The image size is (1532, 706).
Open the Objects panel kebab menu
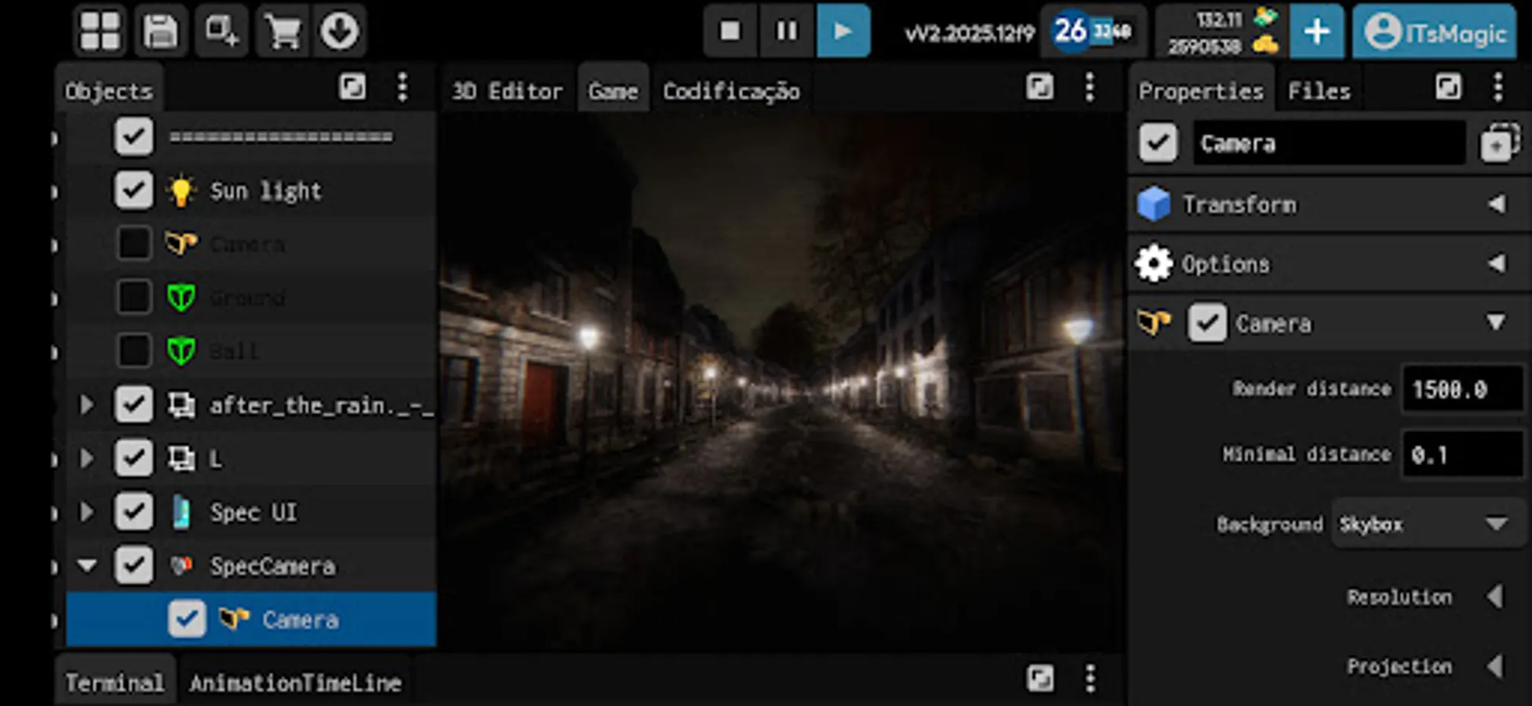click(403, 88)
